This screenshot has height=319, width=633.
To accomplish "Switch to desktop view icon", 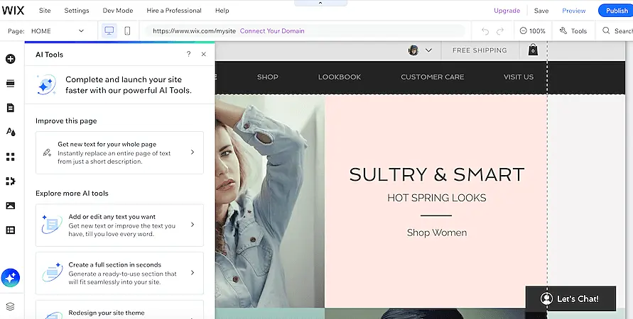I will coord(109,30).
